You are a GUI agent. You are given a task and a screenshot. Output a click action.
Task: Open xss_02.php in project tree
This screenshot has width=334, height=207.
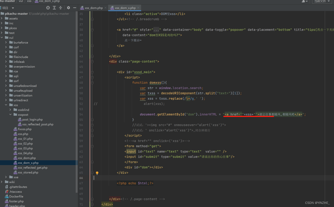click(25, 144)
